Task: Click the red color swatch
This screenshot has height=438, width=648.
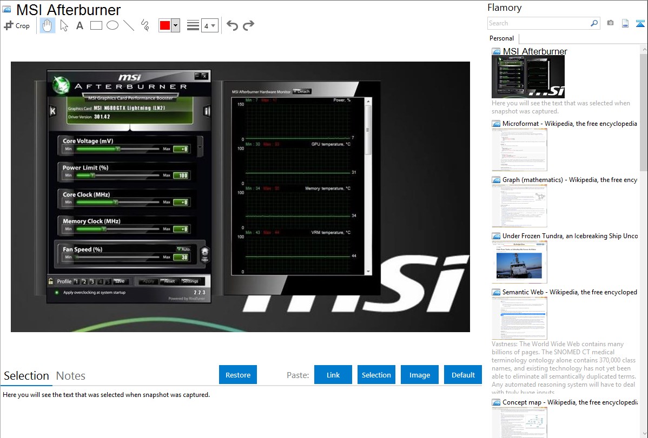Action: [165, 25]
